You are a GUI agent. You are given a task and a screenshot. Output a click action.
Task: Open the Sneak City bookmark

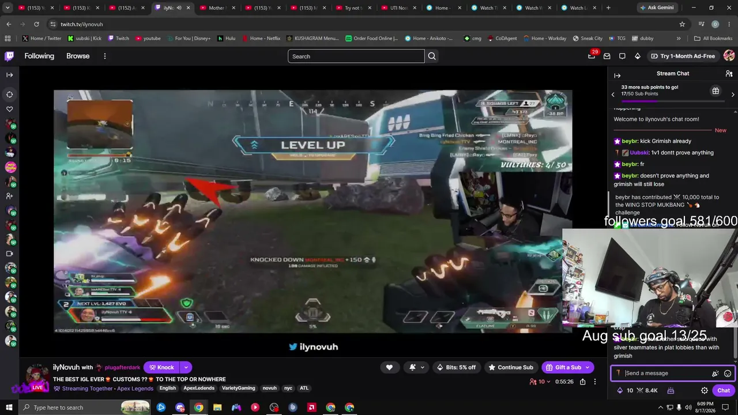tap(588, 39)
